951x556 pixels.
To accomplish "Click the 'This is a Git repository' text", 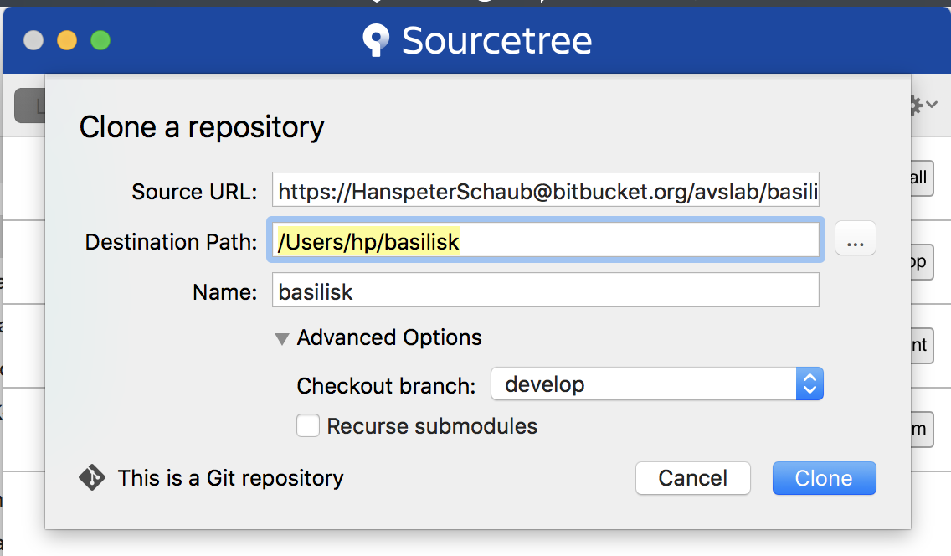I will [x=230, y=478].
